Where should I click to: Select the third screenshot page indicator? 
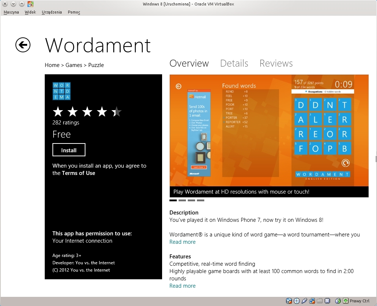coord(191,200)
